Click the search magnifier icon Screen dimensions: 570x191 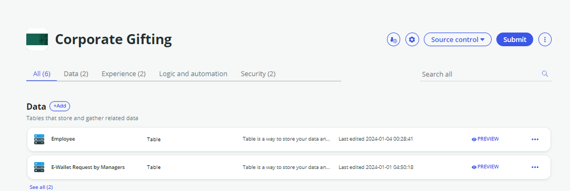pyautogui.click(x=545, y=74)
